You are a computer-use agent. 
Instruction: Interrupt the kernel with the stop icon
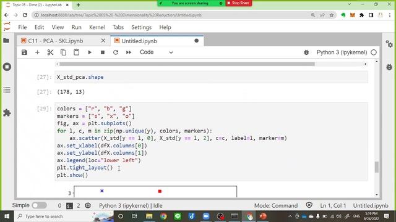click(103, 52)
